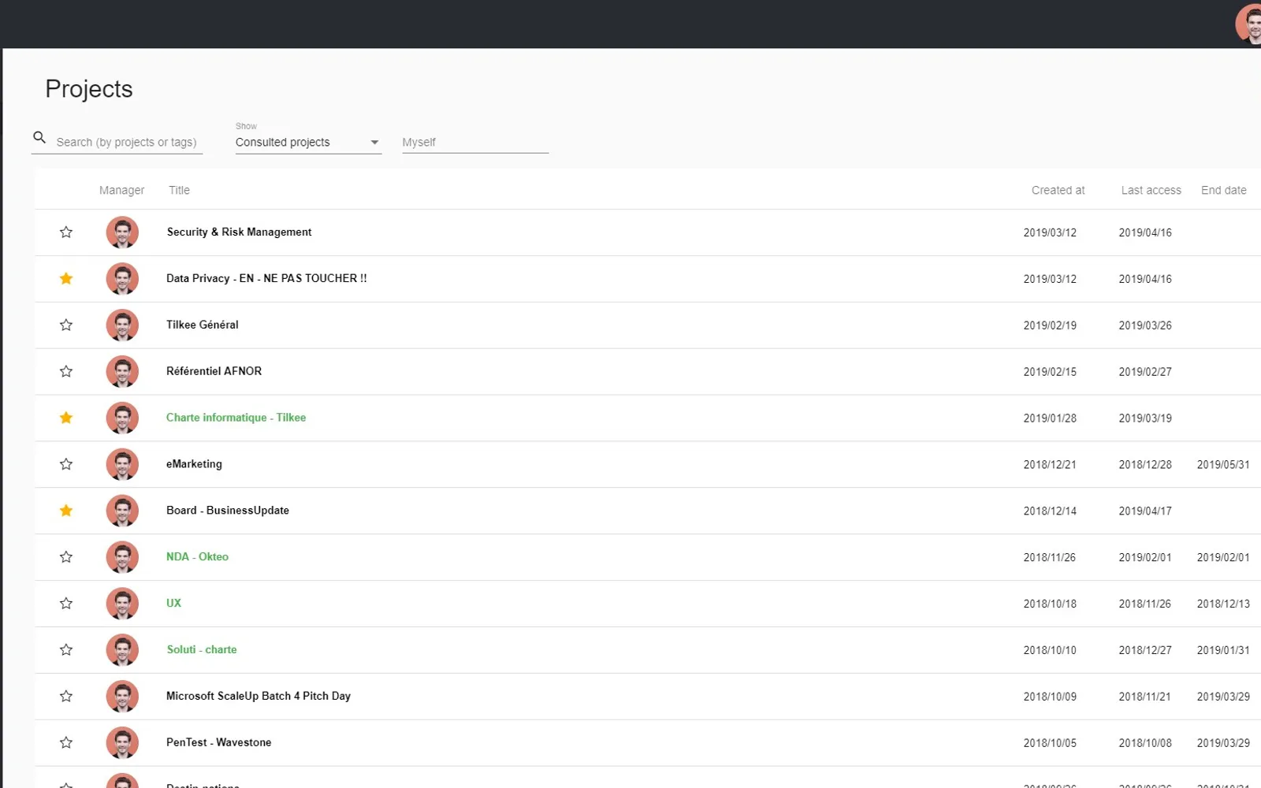Star the Microsoft ScaleUp Batch 4 project

point(66,697)
